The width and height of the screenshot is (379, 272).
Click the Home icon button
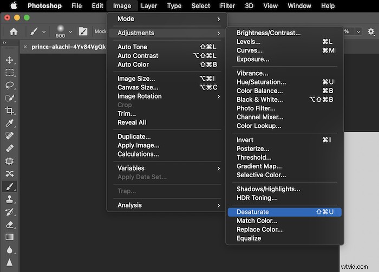point(14,31)
